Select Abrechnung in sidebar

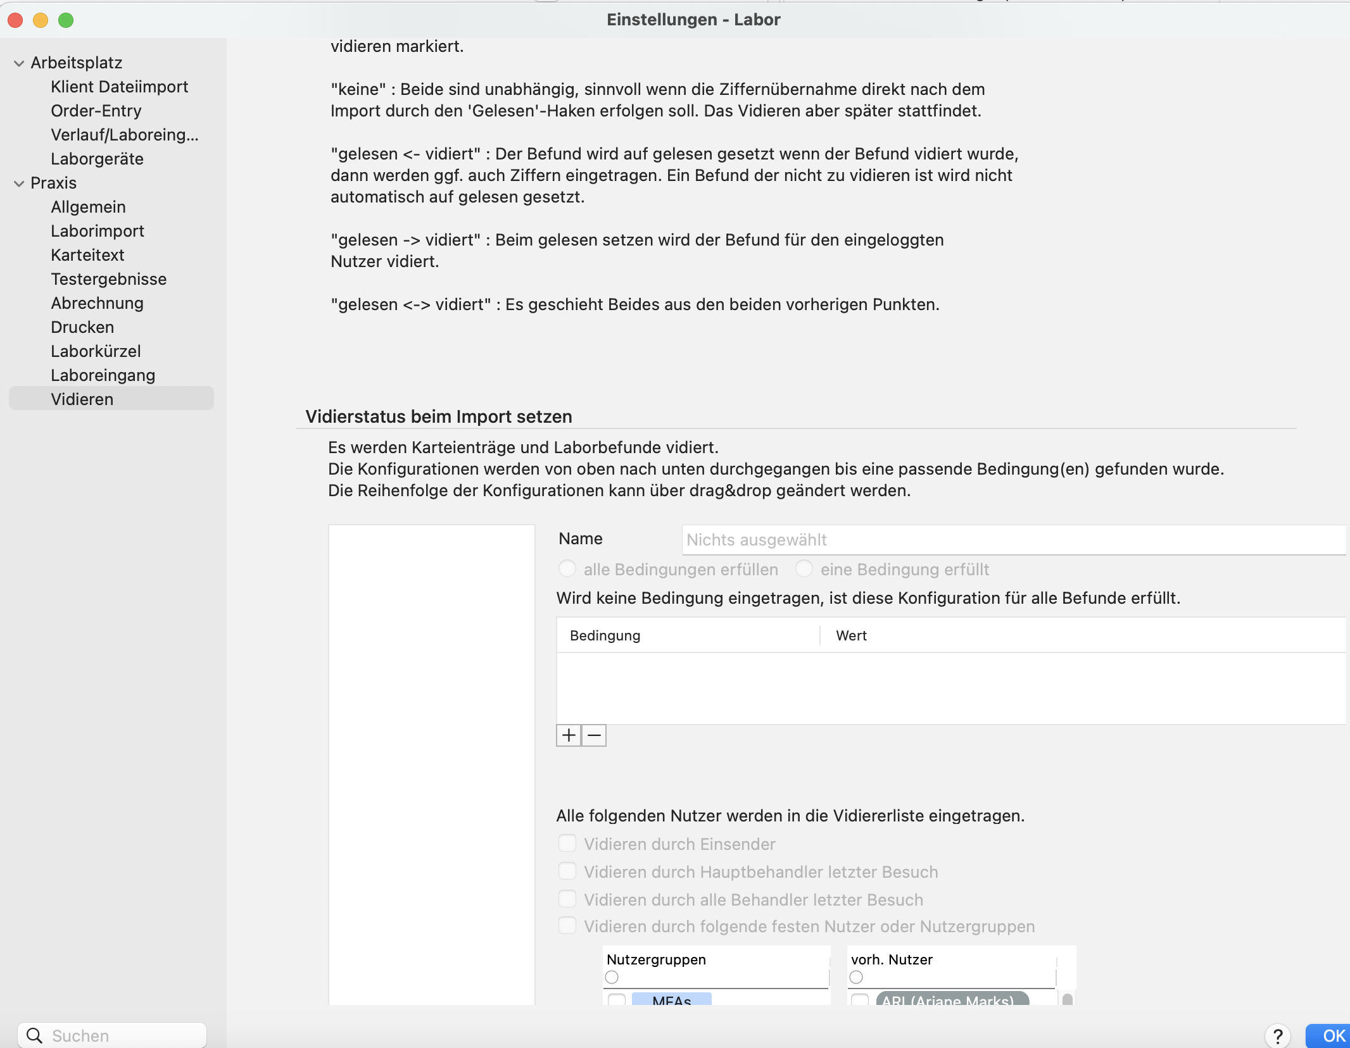pyautogui.click(x=97, y=303)
